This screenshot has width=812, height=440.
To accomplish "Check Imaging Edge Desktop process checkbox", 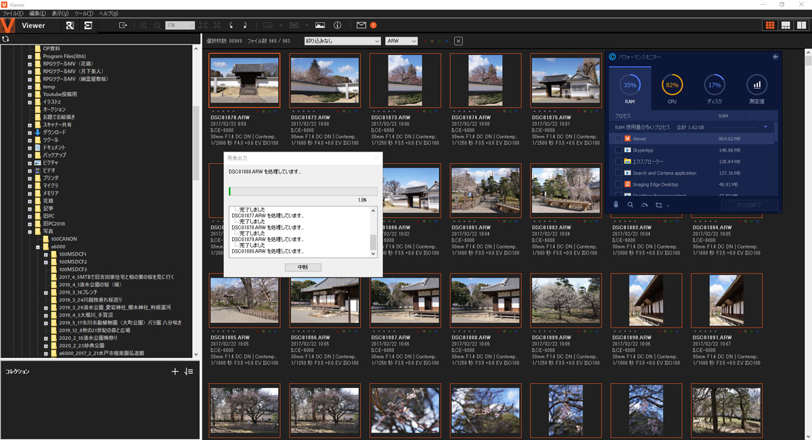I will tap(618, 184).
